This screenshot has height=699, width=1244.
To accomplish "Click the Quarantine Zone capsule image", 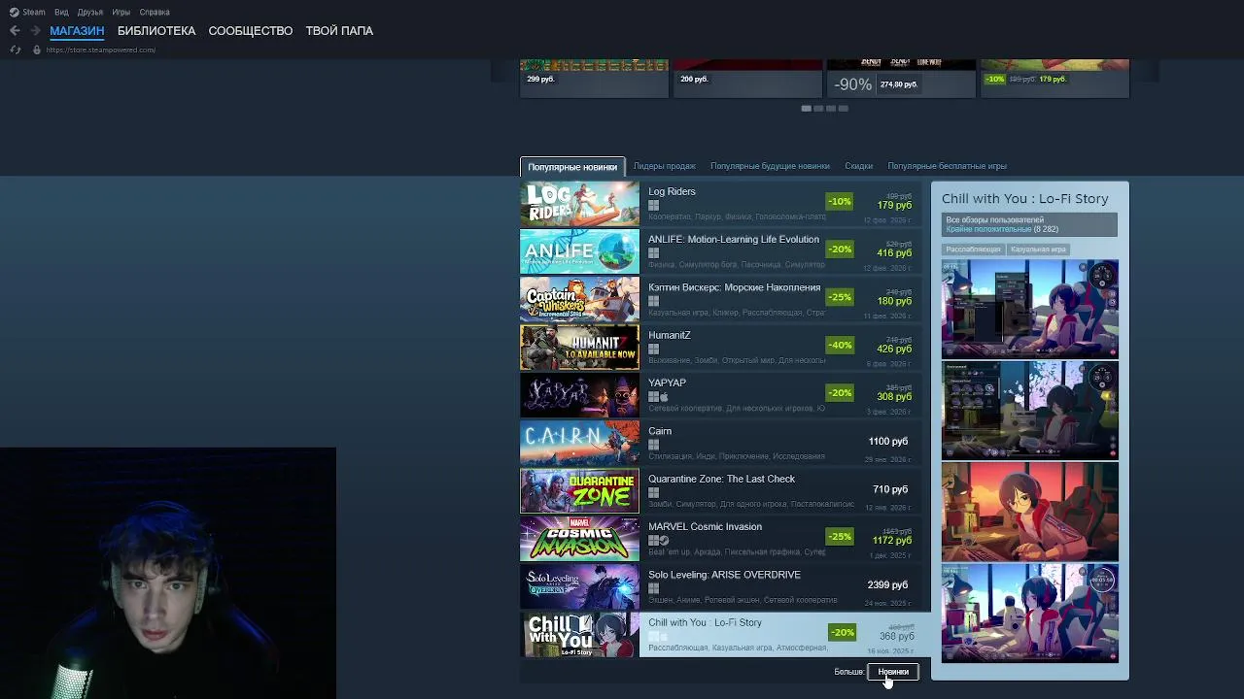I will click(579, 490).
